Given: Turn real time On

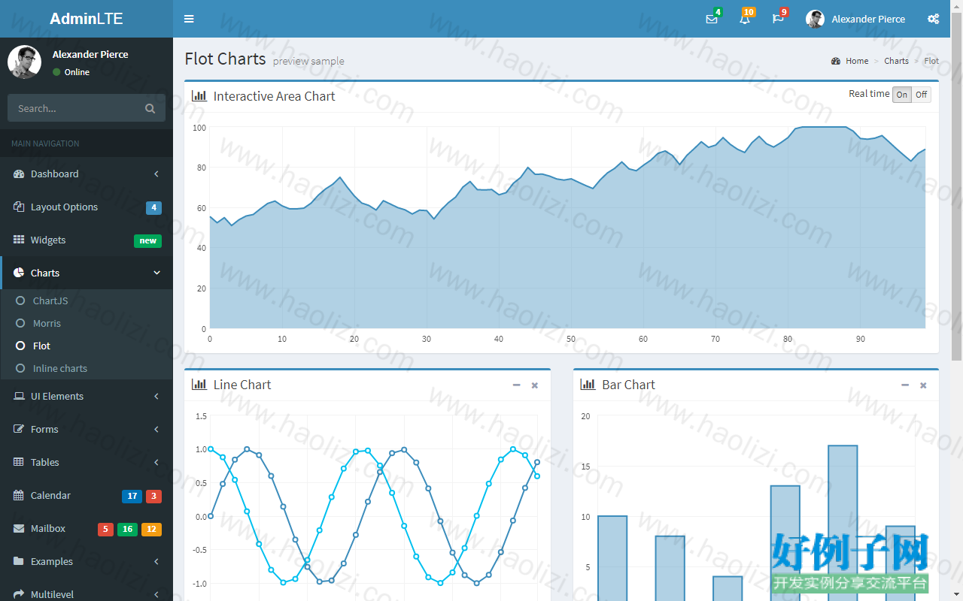Looking at the screenshot, I should [x=901, y=95].
